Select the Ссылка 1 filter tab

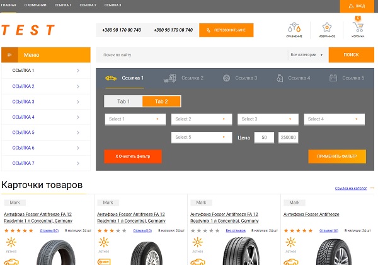click(125, 78)
